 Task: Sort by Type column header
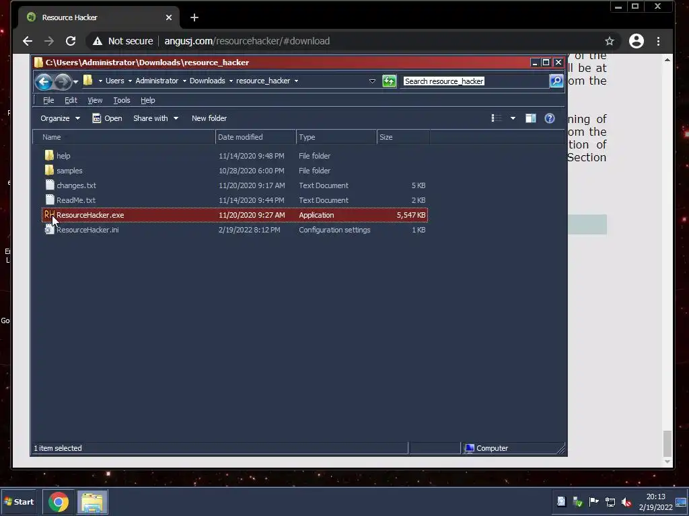tap(336, 137)
